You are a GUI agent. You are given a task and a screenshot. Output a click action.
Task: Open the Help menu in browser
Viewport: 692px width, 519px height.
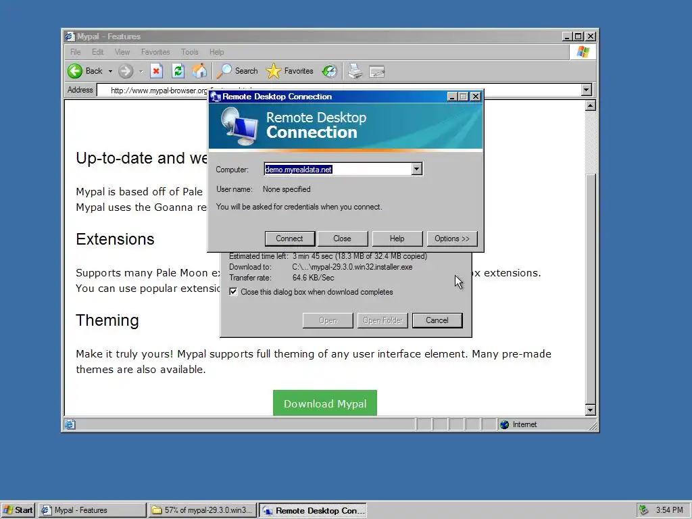(217, 52)
